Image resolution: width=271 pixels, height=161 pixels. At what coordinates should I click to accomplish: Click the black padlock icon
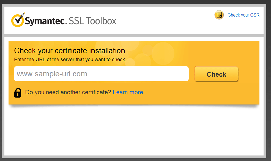coord(18,93)
